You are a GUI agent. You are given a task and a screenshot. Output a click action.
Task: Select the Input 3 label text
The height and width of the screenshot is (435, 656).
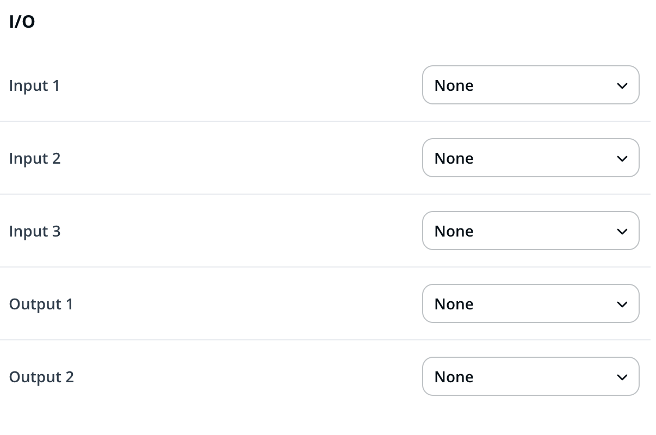(35, 232)
